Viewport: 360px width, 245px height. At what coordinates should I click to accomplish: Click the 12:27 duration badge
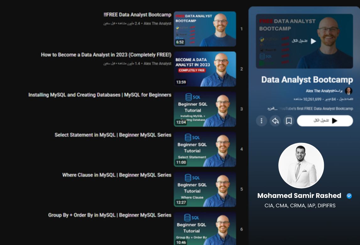coord(181,203)
